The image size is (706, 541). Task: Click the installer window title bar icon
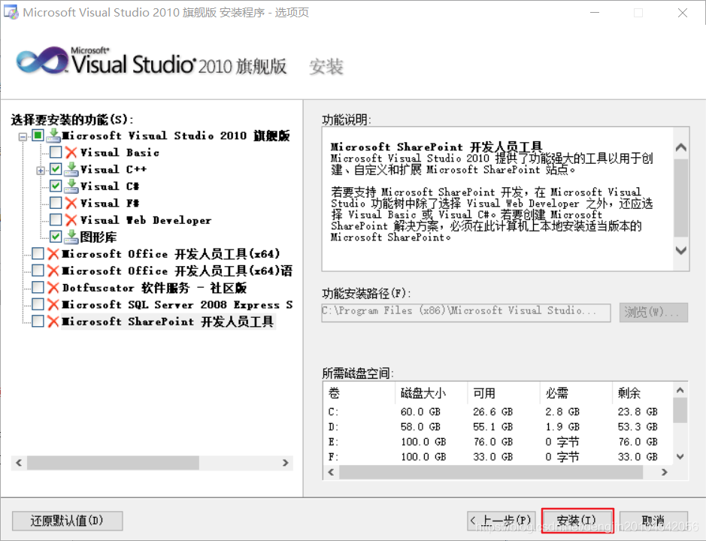[x=11, y=12]
